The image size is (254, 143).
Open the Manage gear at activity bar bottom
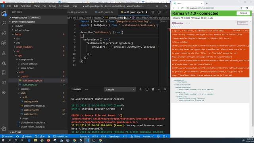(x=4, y=129)
